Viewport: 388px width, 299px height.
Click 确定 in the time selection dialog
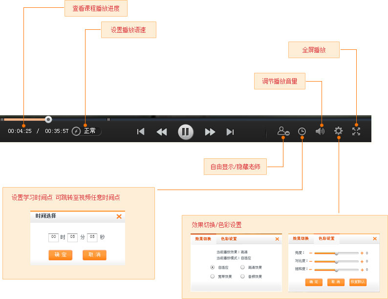61,255
